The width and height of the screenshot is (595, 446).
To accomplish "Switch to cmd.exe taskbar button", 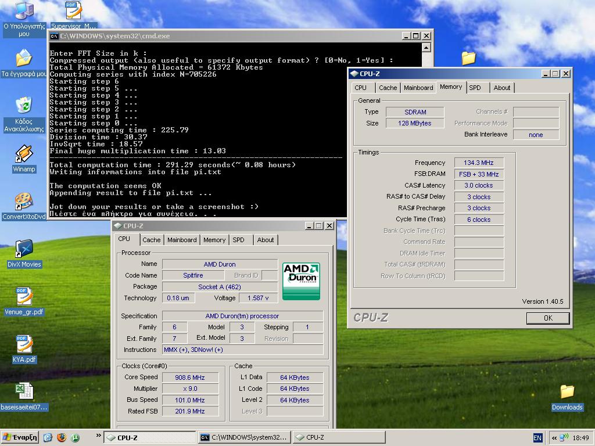I will pyautogui.click(x=245, y=438).
